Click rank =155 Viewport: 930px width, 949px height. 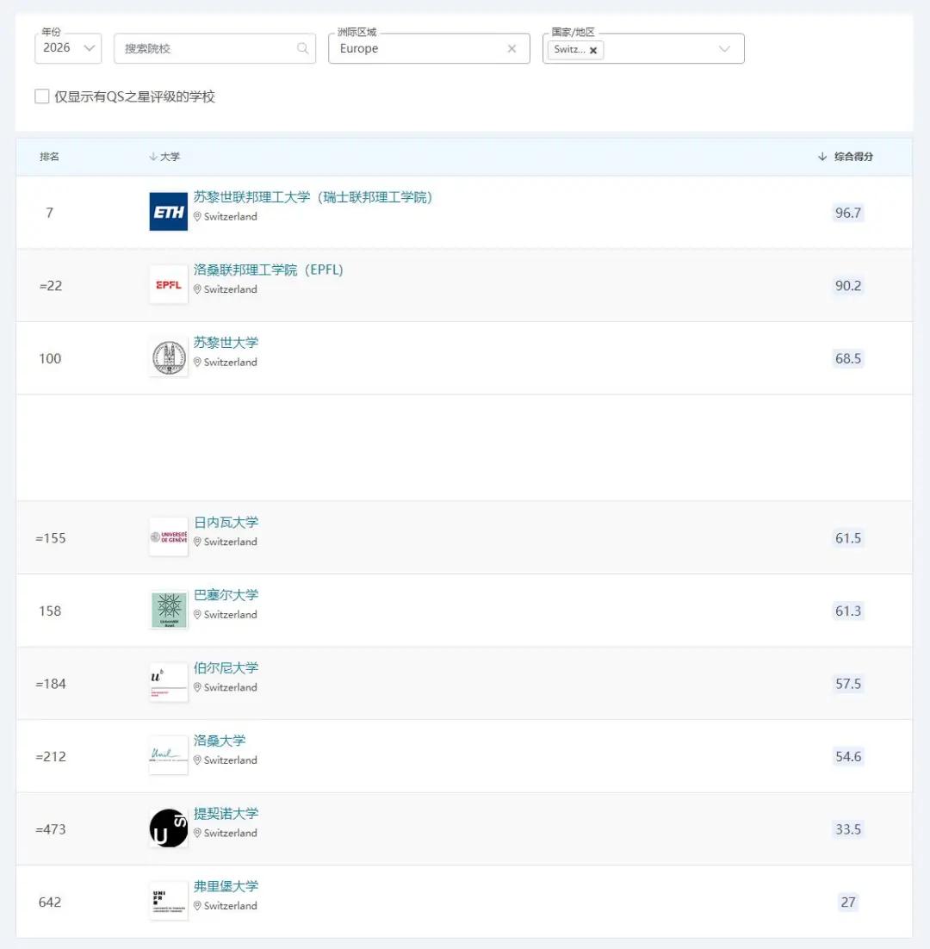[x=51, y=538]
